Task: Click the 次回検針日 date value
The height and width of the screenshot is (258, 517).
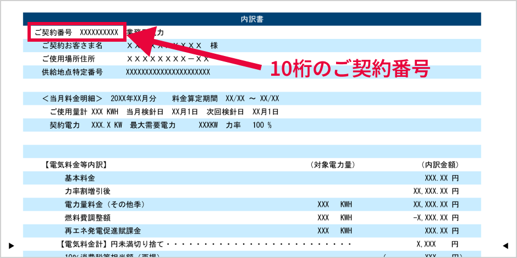Action: click(265, 112)
